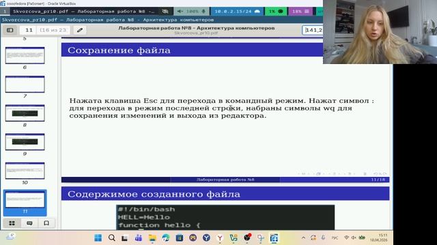Click the CPU 1% status block

[276, 12]
